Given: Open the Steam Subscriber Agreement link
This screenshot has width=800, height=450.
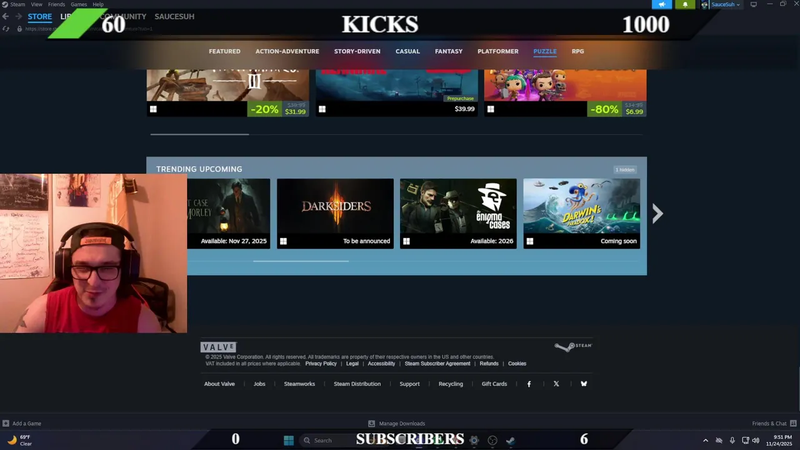Looking at the screenshot, I should [437, 364].
